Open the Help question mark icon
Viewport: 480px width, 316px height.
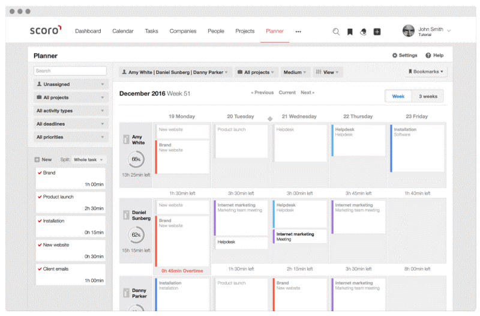pos(428,55)
